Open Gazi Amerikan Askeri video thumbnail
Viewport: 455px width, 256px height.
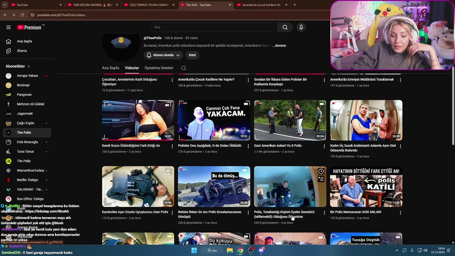pyautogui.click(x=290, y=120)
